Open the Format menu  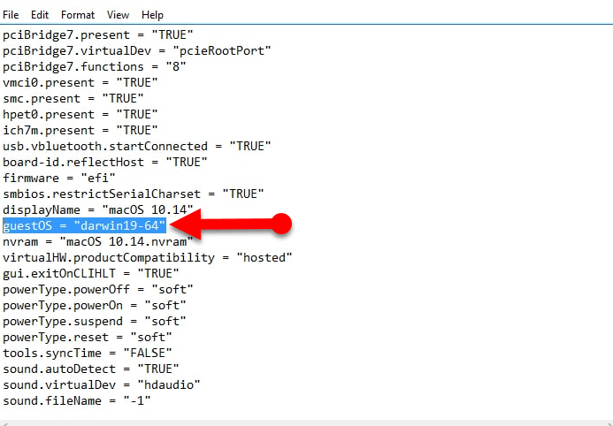[78, 15]
